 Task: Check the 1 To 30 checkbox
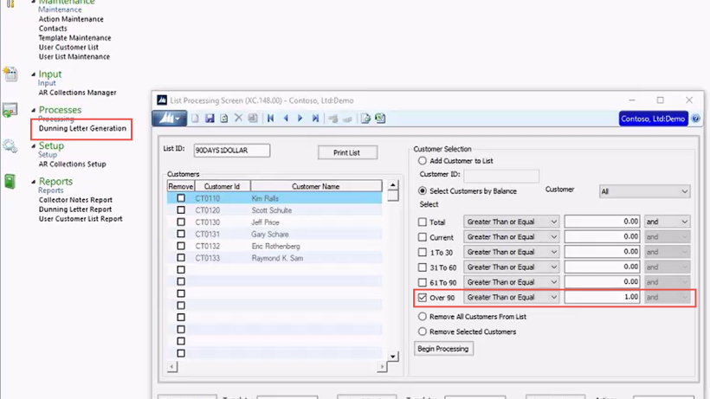pyautogui.click(x=423, y=253)
